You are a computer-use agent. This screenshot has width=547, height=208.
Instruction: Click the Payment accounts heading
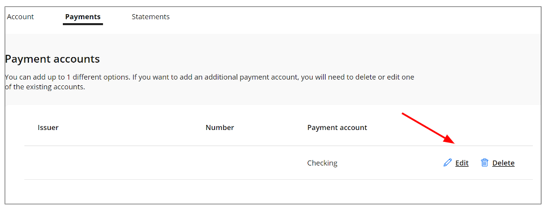pyautogui.click(x=52, y=59)
